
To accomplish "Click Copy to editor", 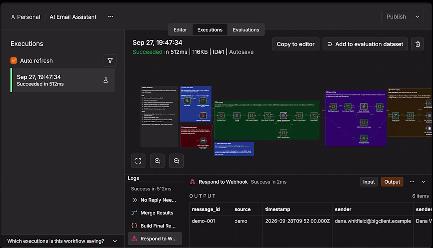I will click(296, 44).
